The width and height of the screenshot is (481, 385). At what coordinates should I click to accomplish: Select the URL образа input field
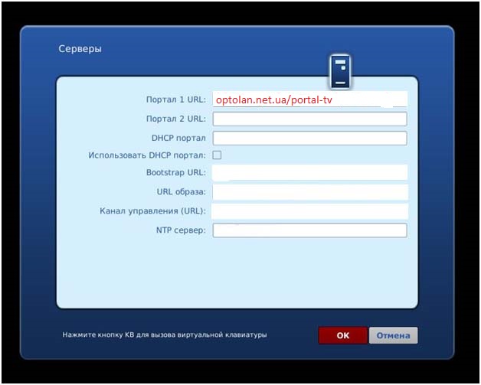310,192
